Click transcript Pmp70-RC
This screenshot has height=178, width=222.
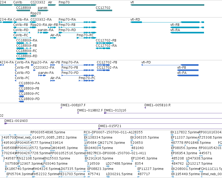coord(87,38)
